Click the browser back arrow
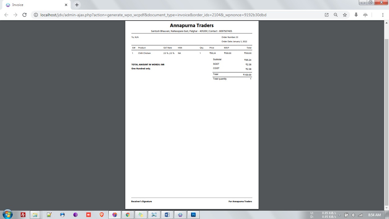The image size is (389, 219). tap(6, 15)
